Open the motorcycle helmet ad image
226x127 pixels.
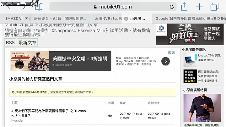30,61
